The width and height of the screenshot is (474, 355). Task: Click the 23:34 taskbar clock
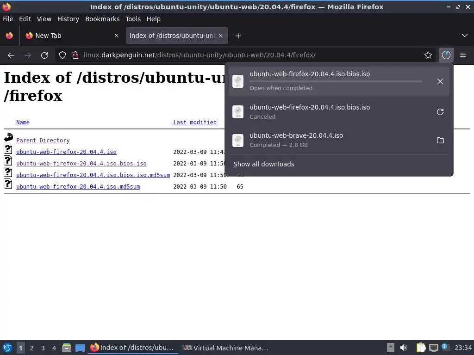pos(463,348)
